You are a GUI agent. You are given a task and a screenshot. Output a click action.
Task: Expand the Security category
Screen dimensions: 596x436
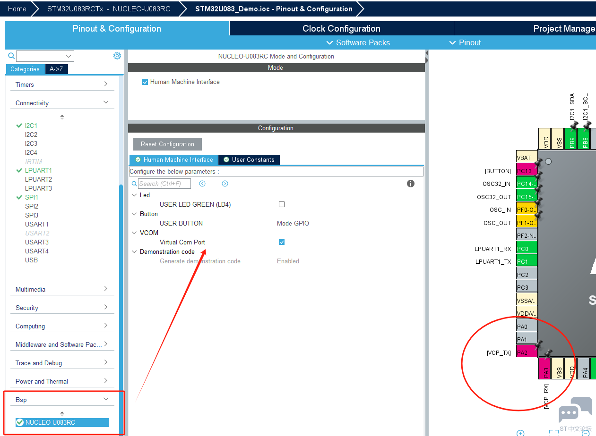(62, 308)
